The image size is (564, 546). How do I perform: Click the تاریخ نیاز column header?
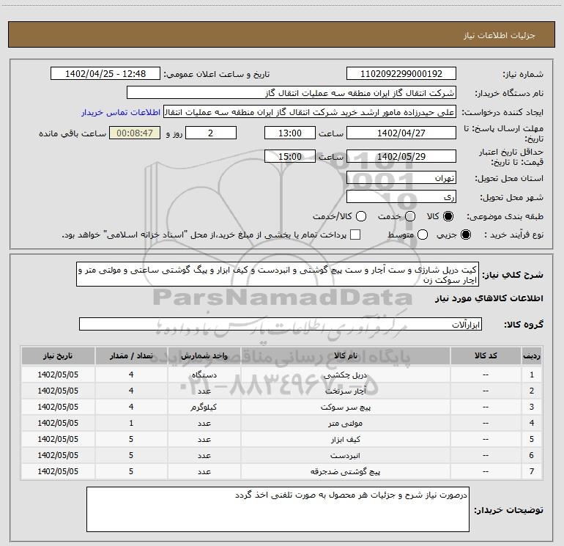58,356
